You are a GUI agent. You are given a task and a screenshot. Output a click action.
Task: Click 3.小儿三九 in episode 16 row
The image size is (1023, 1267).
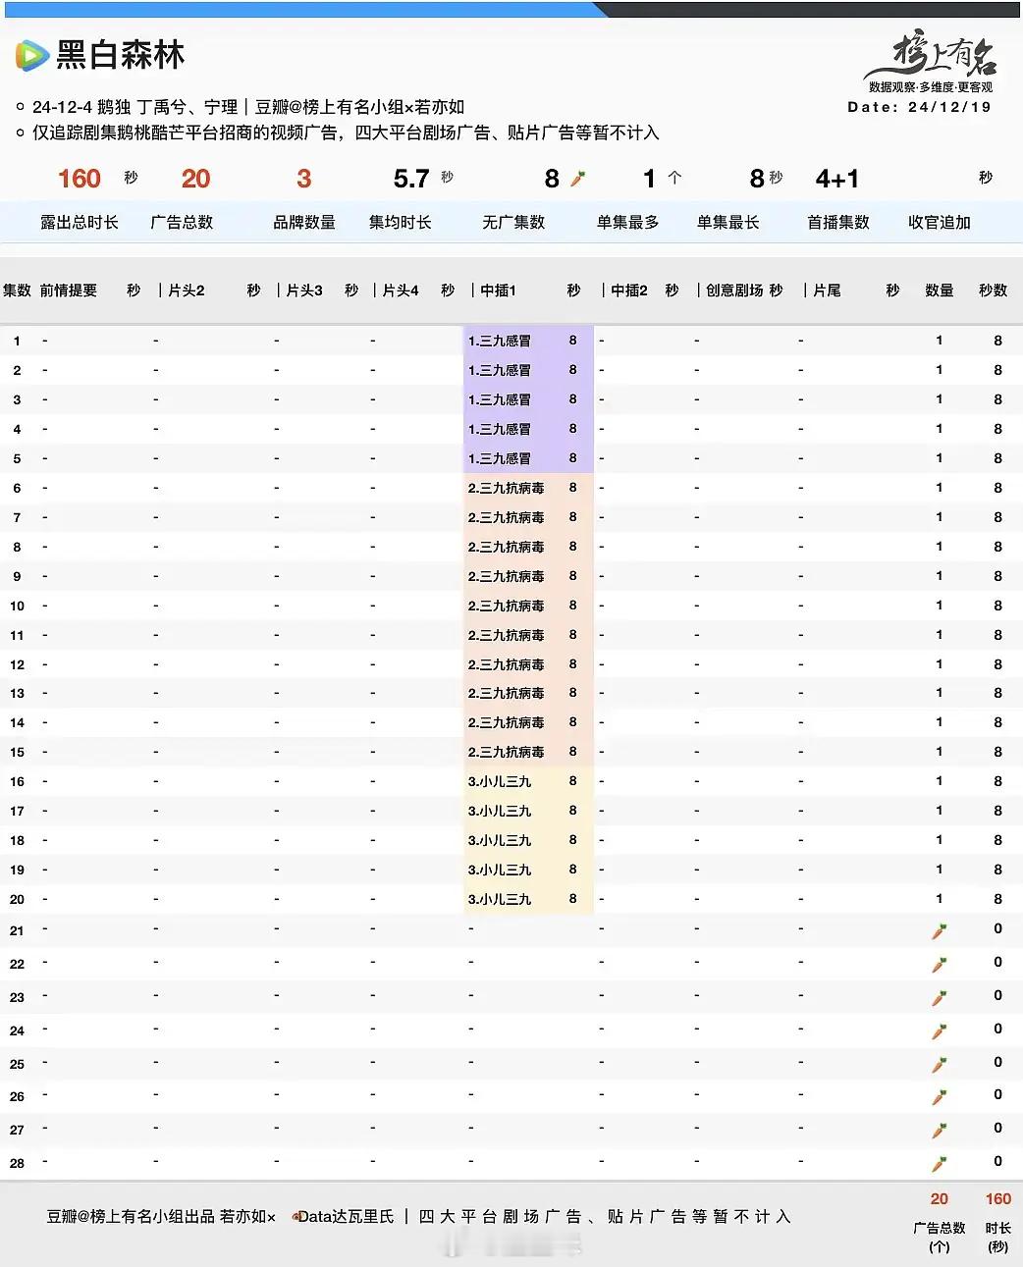[x=500, y=782]
